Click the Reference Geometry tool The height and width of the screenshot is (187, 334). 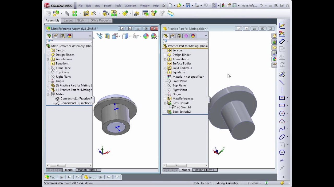pyautogui.click(x=125, y=14)
